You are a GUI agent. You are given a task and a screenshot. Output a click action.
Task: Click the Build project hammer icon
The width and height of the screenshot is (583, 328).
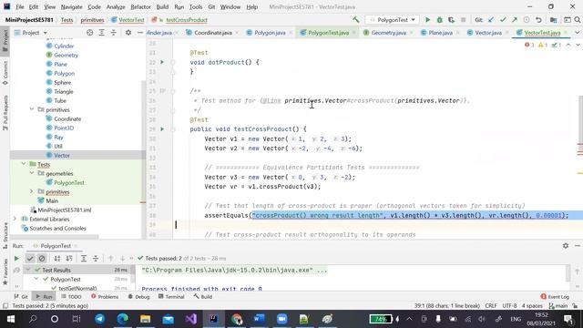(356, 20)
